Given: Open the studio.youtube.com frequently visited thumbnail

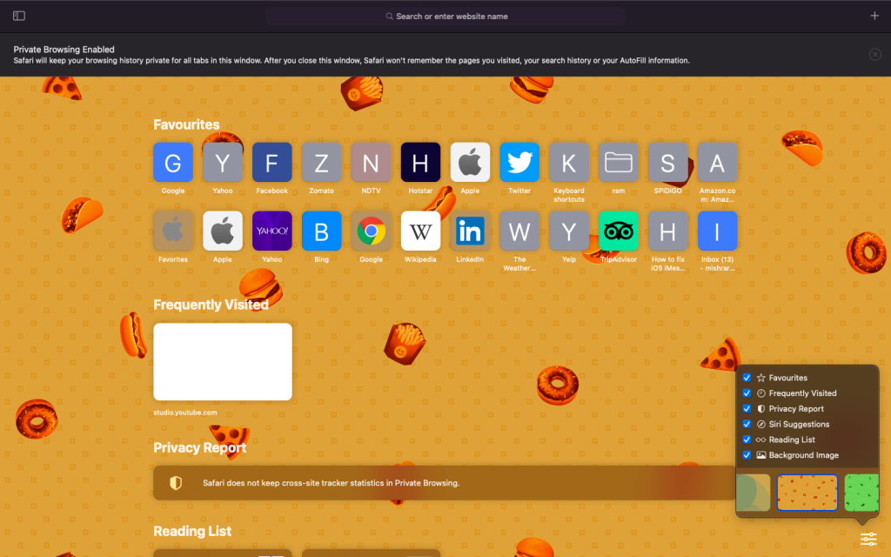Looking at the screenshot, I should 223,361.
